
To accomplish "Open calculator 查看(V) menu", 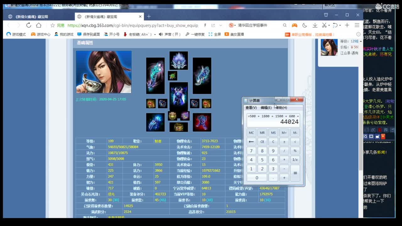I will pos(251,108).
